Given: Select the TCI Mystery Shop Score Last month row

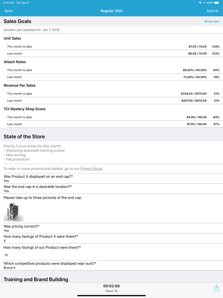Looking at the screenshot, I should (x=113, y=124).
